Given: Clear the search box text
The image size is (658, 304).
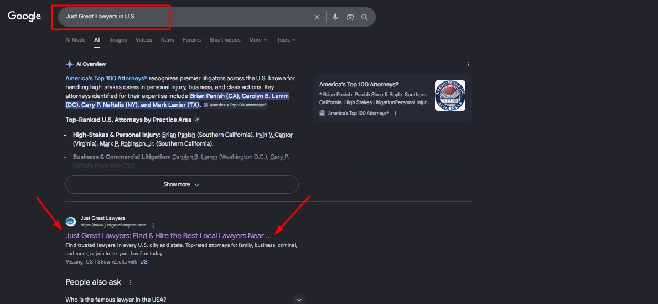Looking at the screenshot, I should [x=317, y=17].
